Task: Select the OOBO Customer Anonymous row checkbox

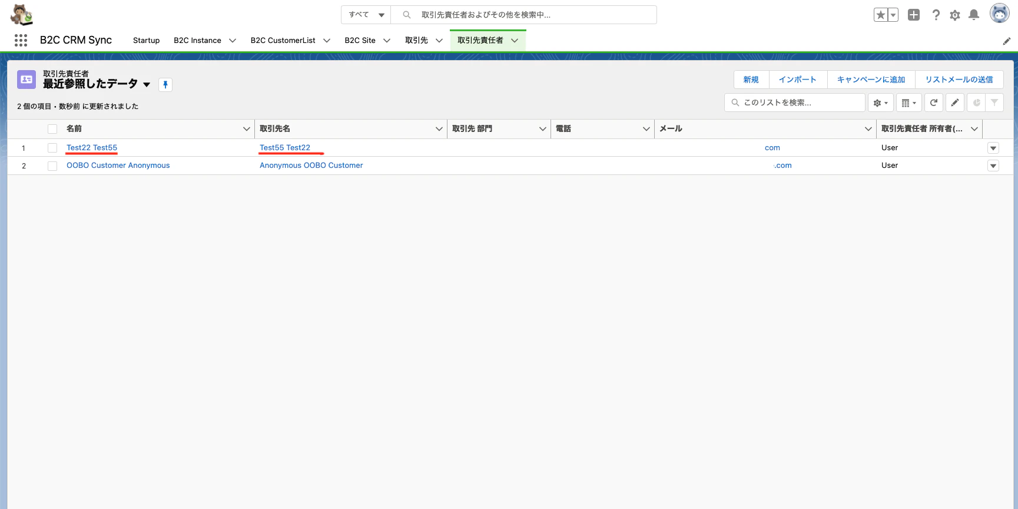Action: (x=52, y=166)
